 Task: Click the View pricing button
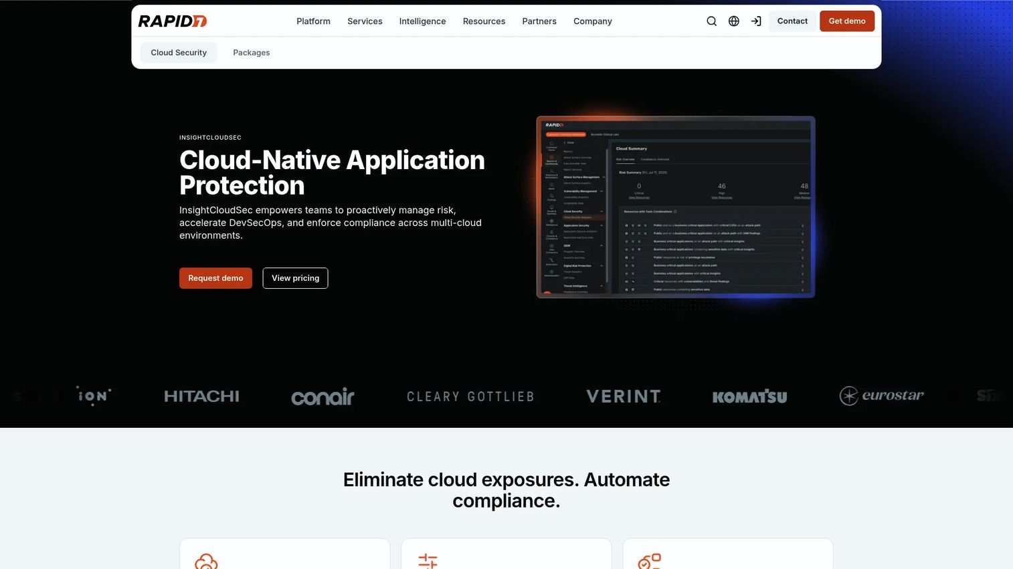(x=295, y=278)
